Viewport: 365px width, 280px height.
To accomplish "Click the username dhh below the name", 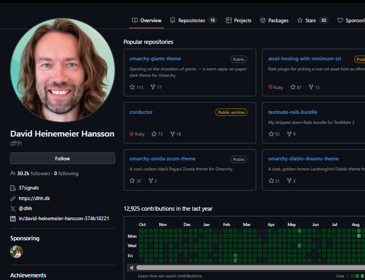I will 16,143.
